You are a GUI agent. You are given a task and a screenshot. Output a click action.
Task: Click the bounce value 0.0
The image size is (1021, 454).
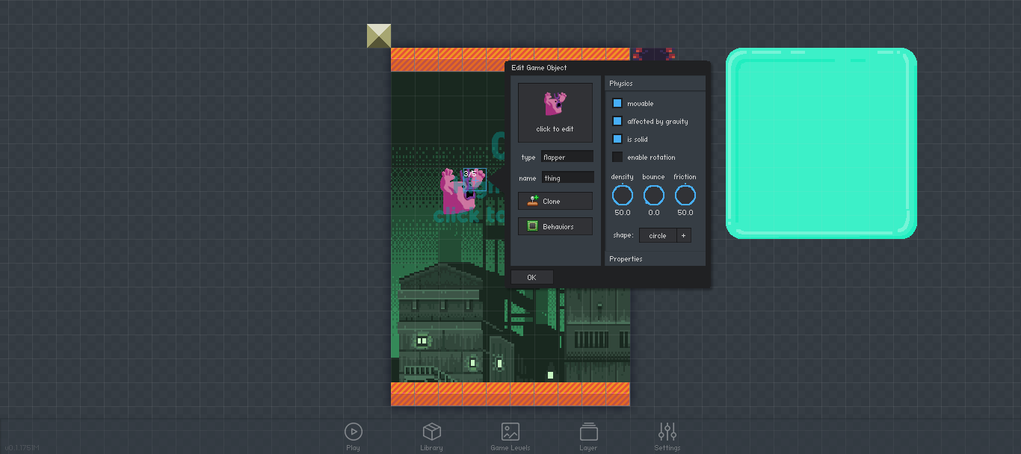click(654, 213)
